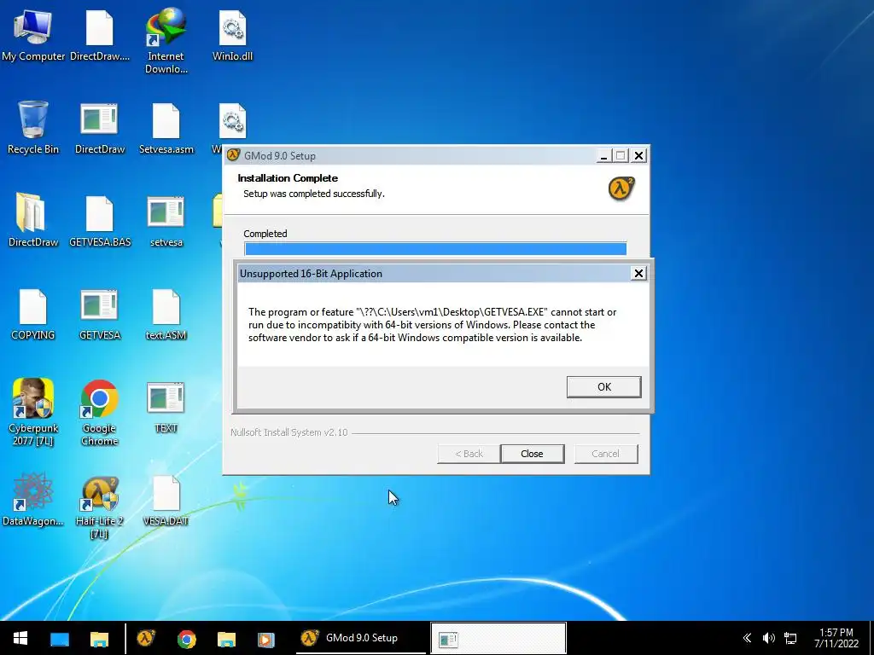Select the DirectDraw application icon
The width and height of the screenshot is (874, 655).
100,128
